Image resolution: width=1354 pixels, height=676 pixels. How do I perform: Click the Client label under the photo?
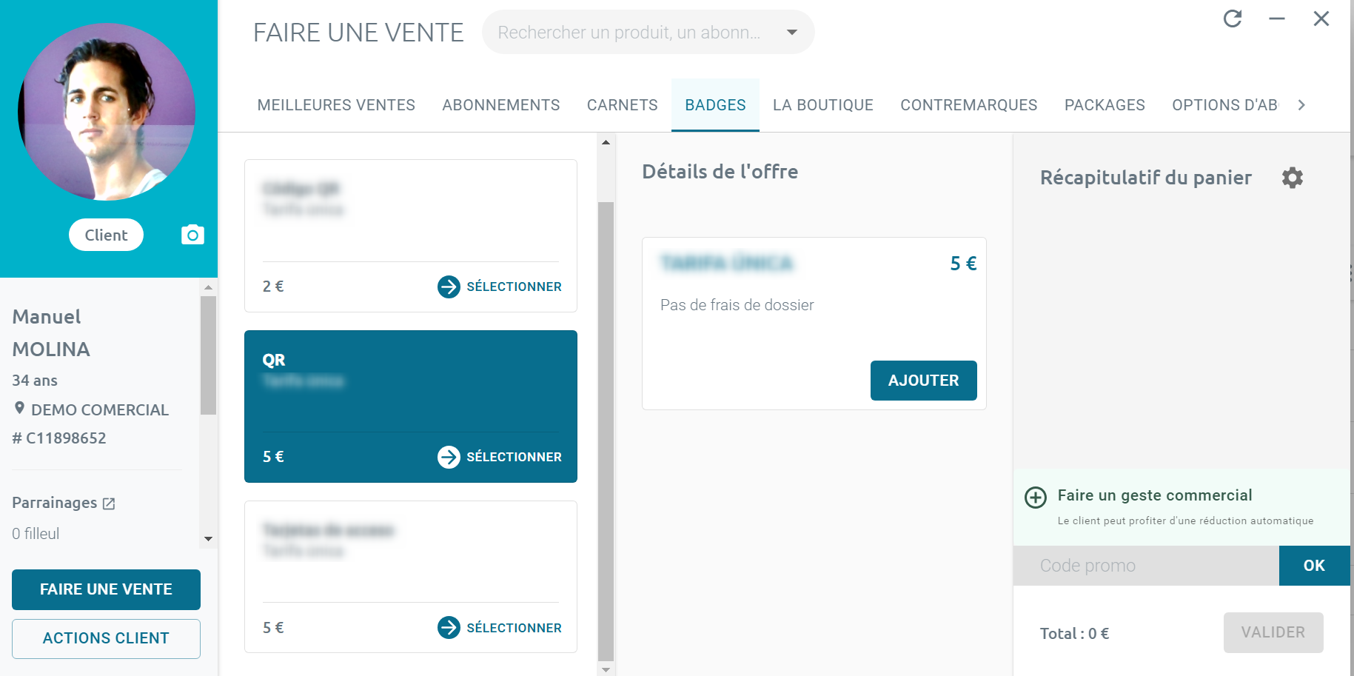pyautogui.click(x=106, y=235)
